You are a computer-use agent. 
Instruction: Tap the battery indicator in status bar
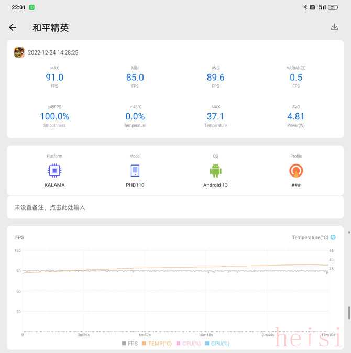[333, 7]
